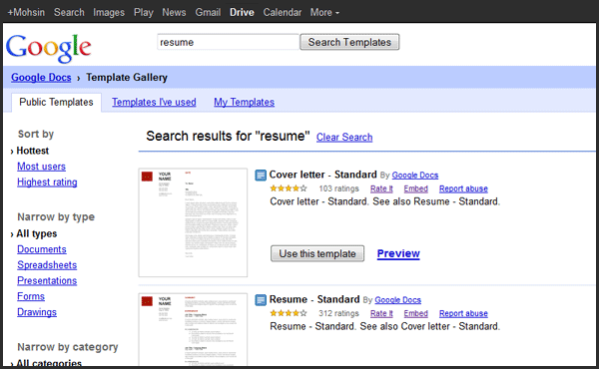Narrow results to Drawings
The image size is (599, 369).
[37, 312]
